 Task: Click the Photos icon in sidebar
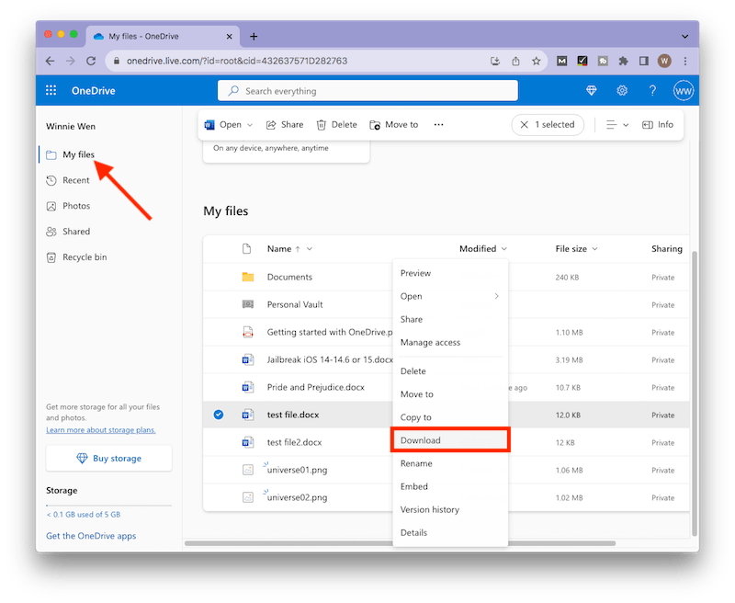(51, 206)
